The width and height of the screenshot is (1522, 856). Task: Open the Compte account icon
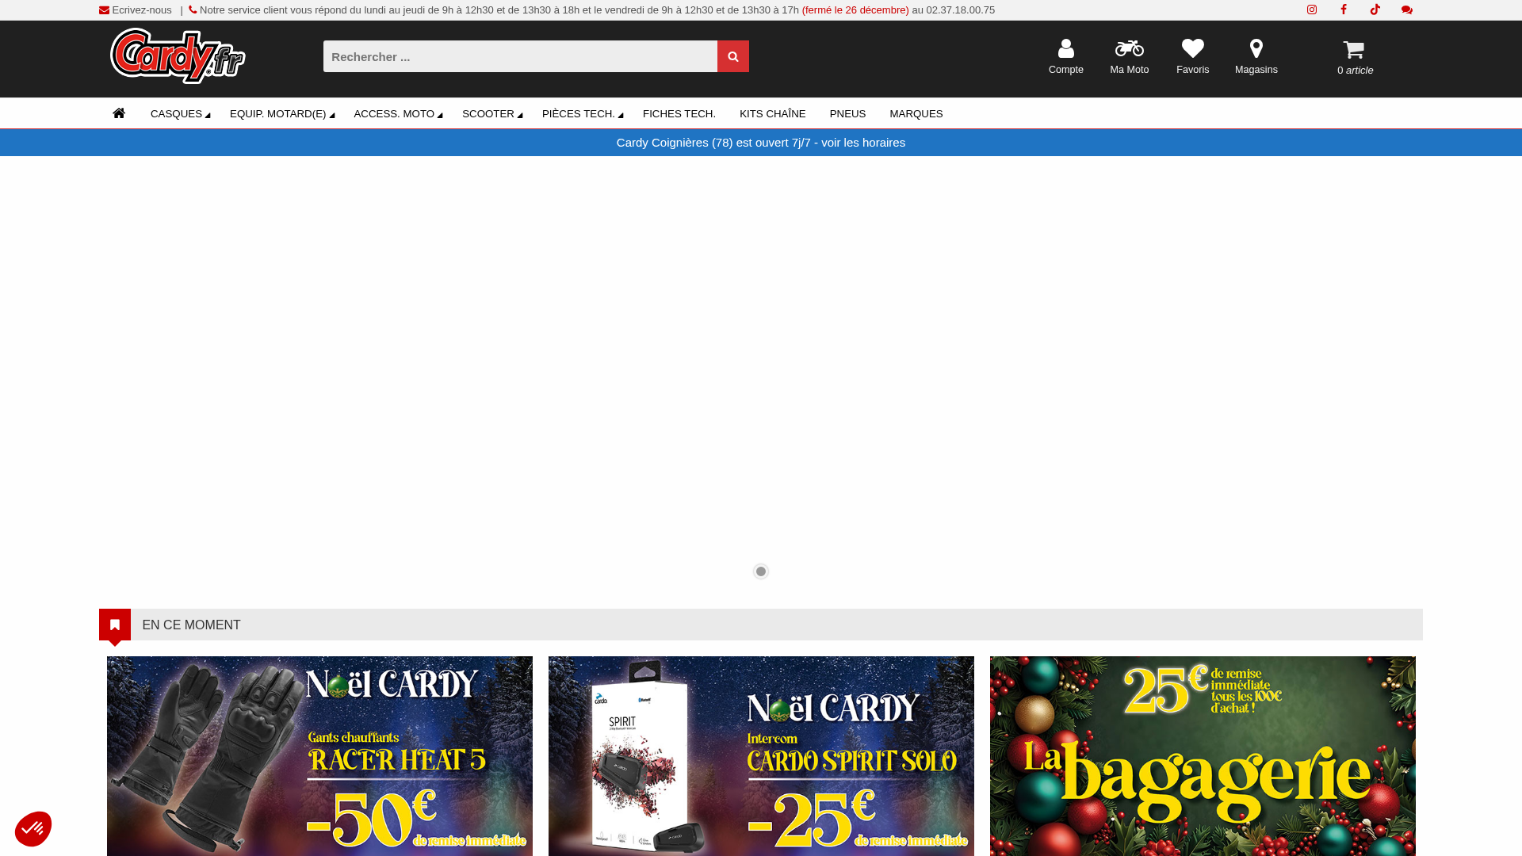(x=1066, y=48)
